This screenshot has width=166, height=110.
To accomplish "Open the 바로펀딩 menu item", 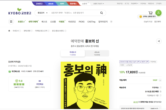I will [72, 22].
